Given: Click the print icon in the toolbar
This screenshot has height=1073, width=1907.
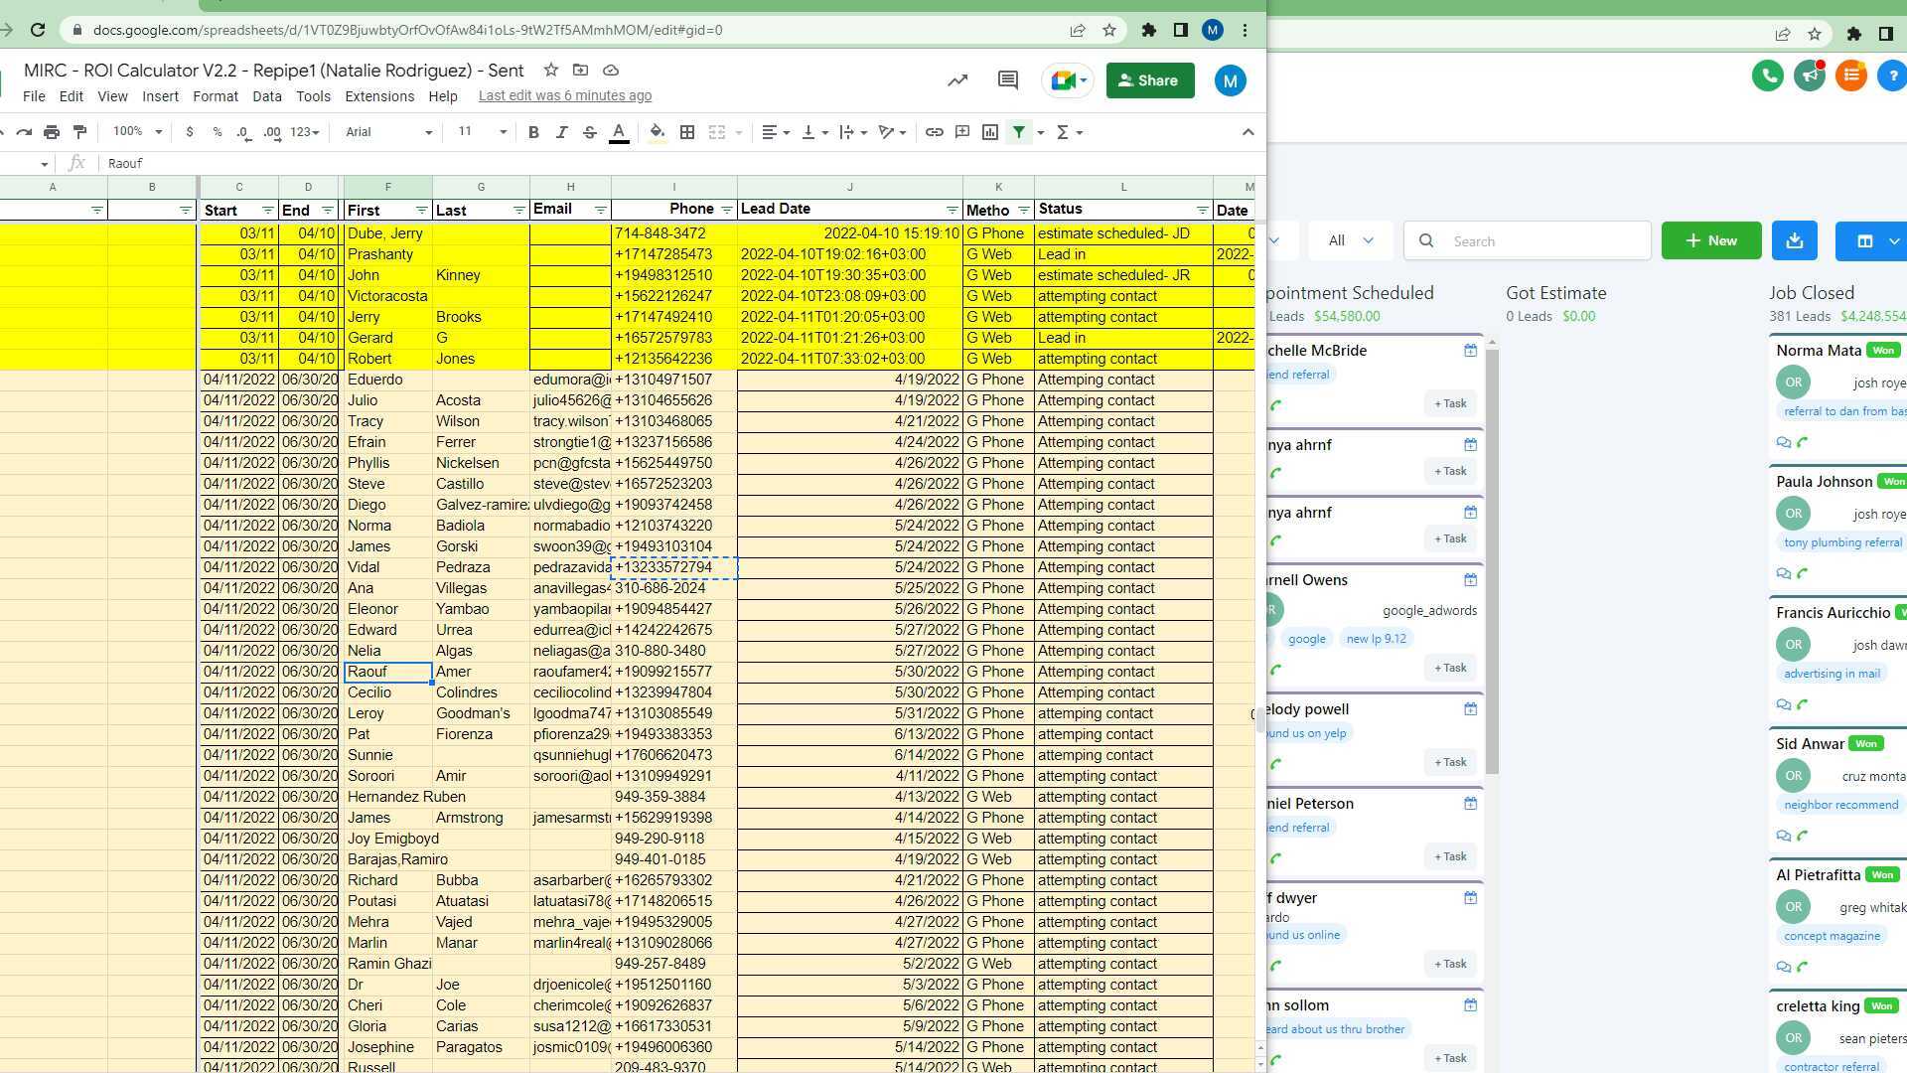Looking at the screenshot, I should (x=51, y=131).
